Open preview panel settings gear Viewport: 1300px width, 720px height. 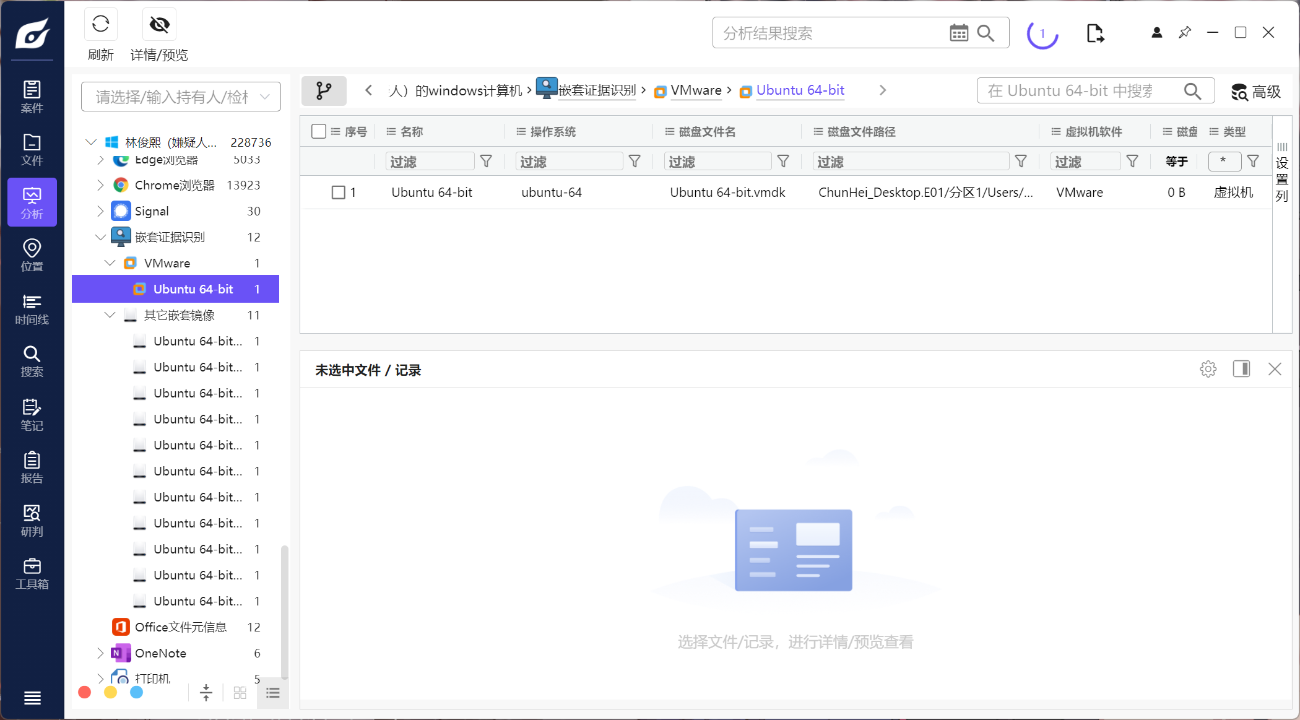(x=1208, y=370)
